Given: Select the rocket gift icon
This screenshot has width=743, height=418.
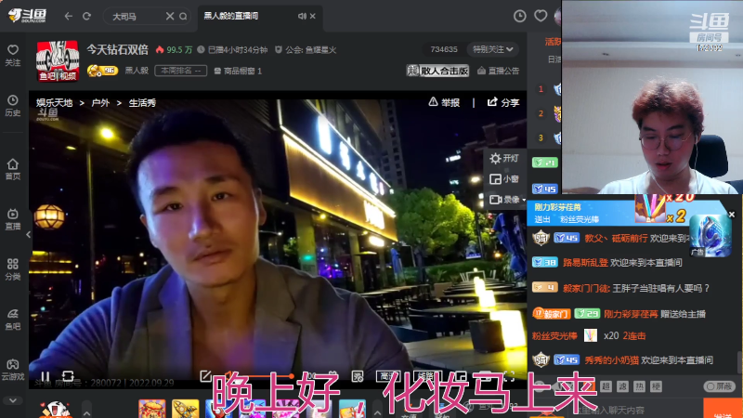Looking at the screenshot, I should (185, 409).
